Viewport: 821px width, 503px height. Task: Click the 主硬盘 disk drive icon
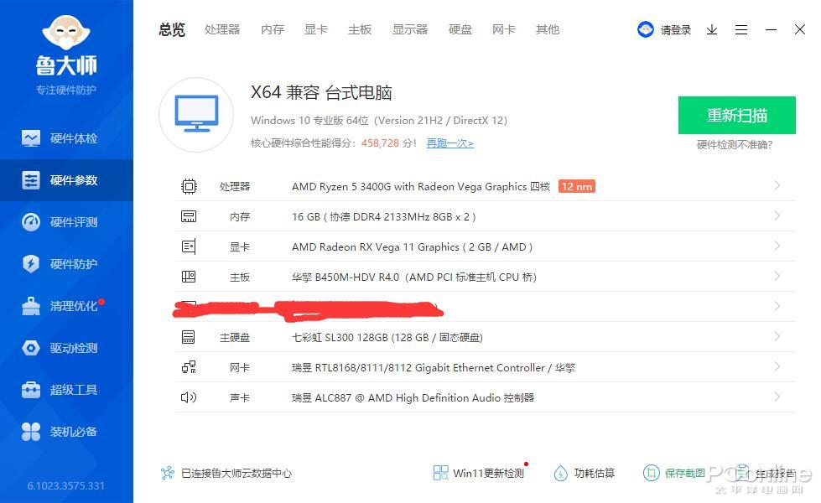189,337
